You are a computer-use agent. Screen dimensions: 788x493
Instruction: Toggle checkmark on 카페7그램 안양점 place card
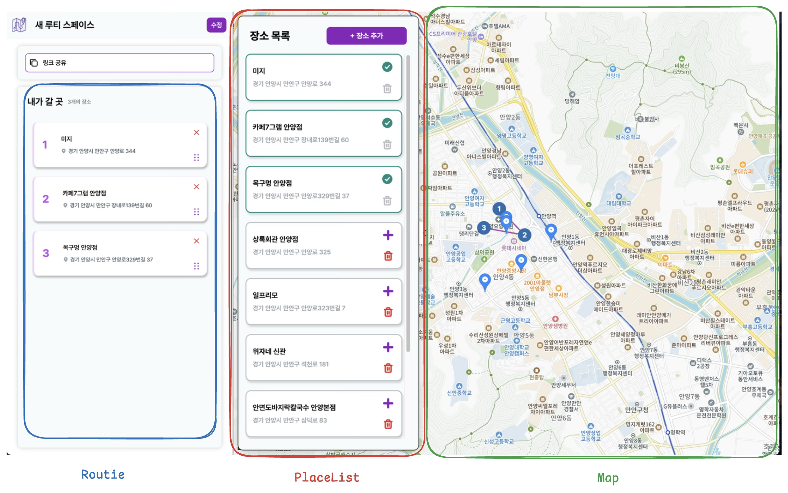tap(387, 123)
